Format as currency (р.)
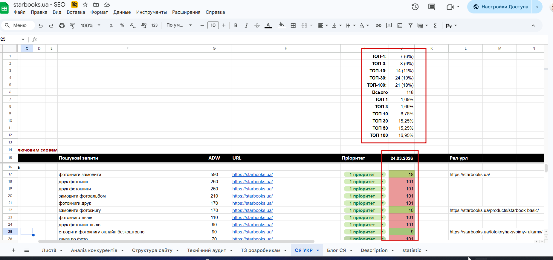The width and height of the screenshot is (553, 260). [111, 25]
